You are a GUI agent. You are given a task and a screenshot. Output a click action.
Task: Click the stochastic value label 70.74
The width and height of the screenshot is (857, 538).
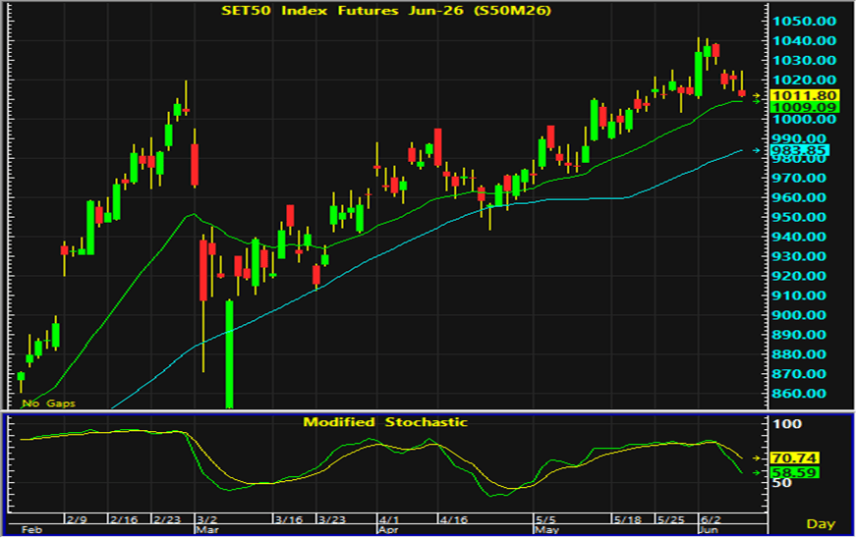coord(794,458)
